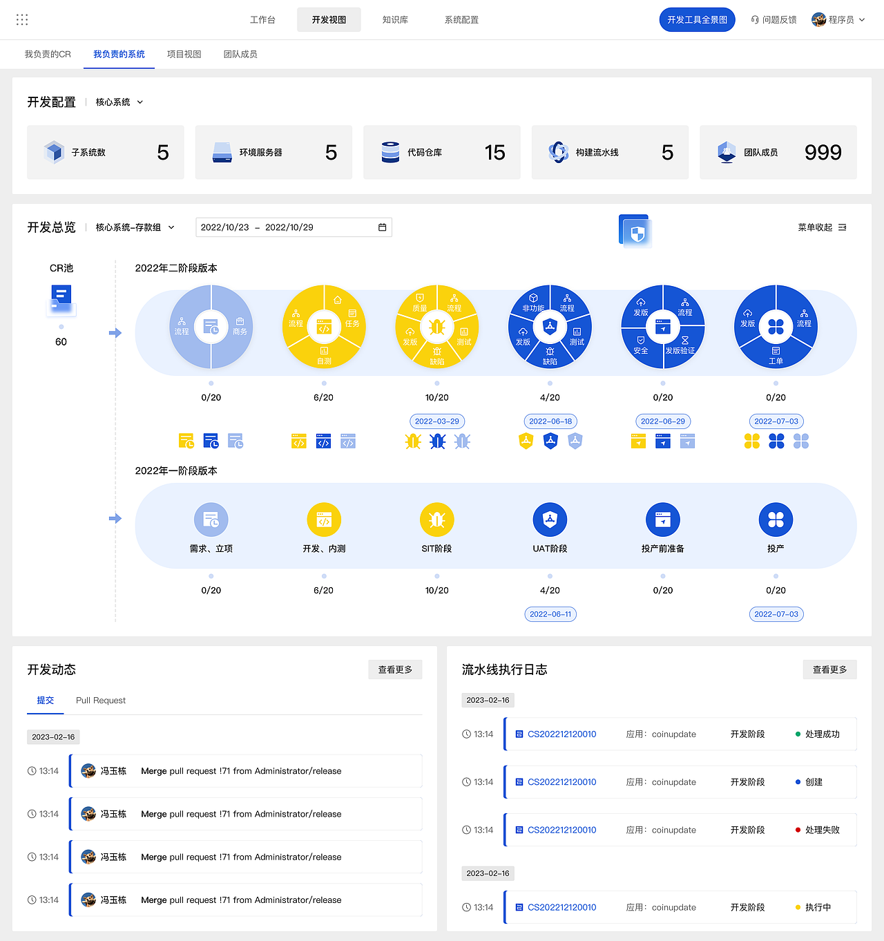Expand 2022年一阶段版本 with arrow
Image resolution: width=884 pixels, height=941 pixels.
click(115, 518)
